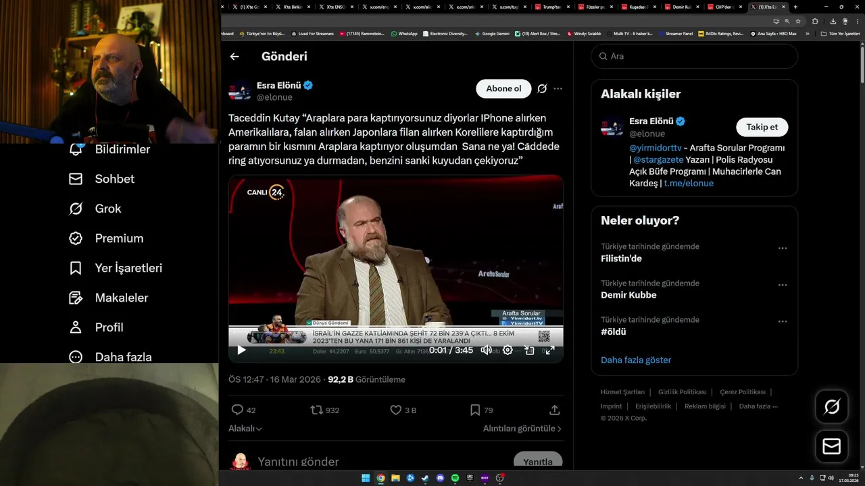Open the Demir Kubbe trending topic
This screenshot has height=486, width=865.
point(628,295)
